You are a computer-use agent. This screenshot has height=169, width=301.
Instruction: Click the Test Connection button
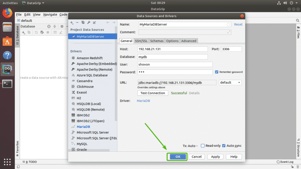(x=153, y=93)
